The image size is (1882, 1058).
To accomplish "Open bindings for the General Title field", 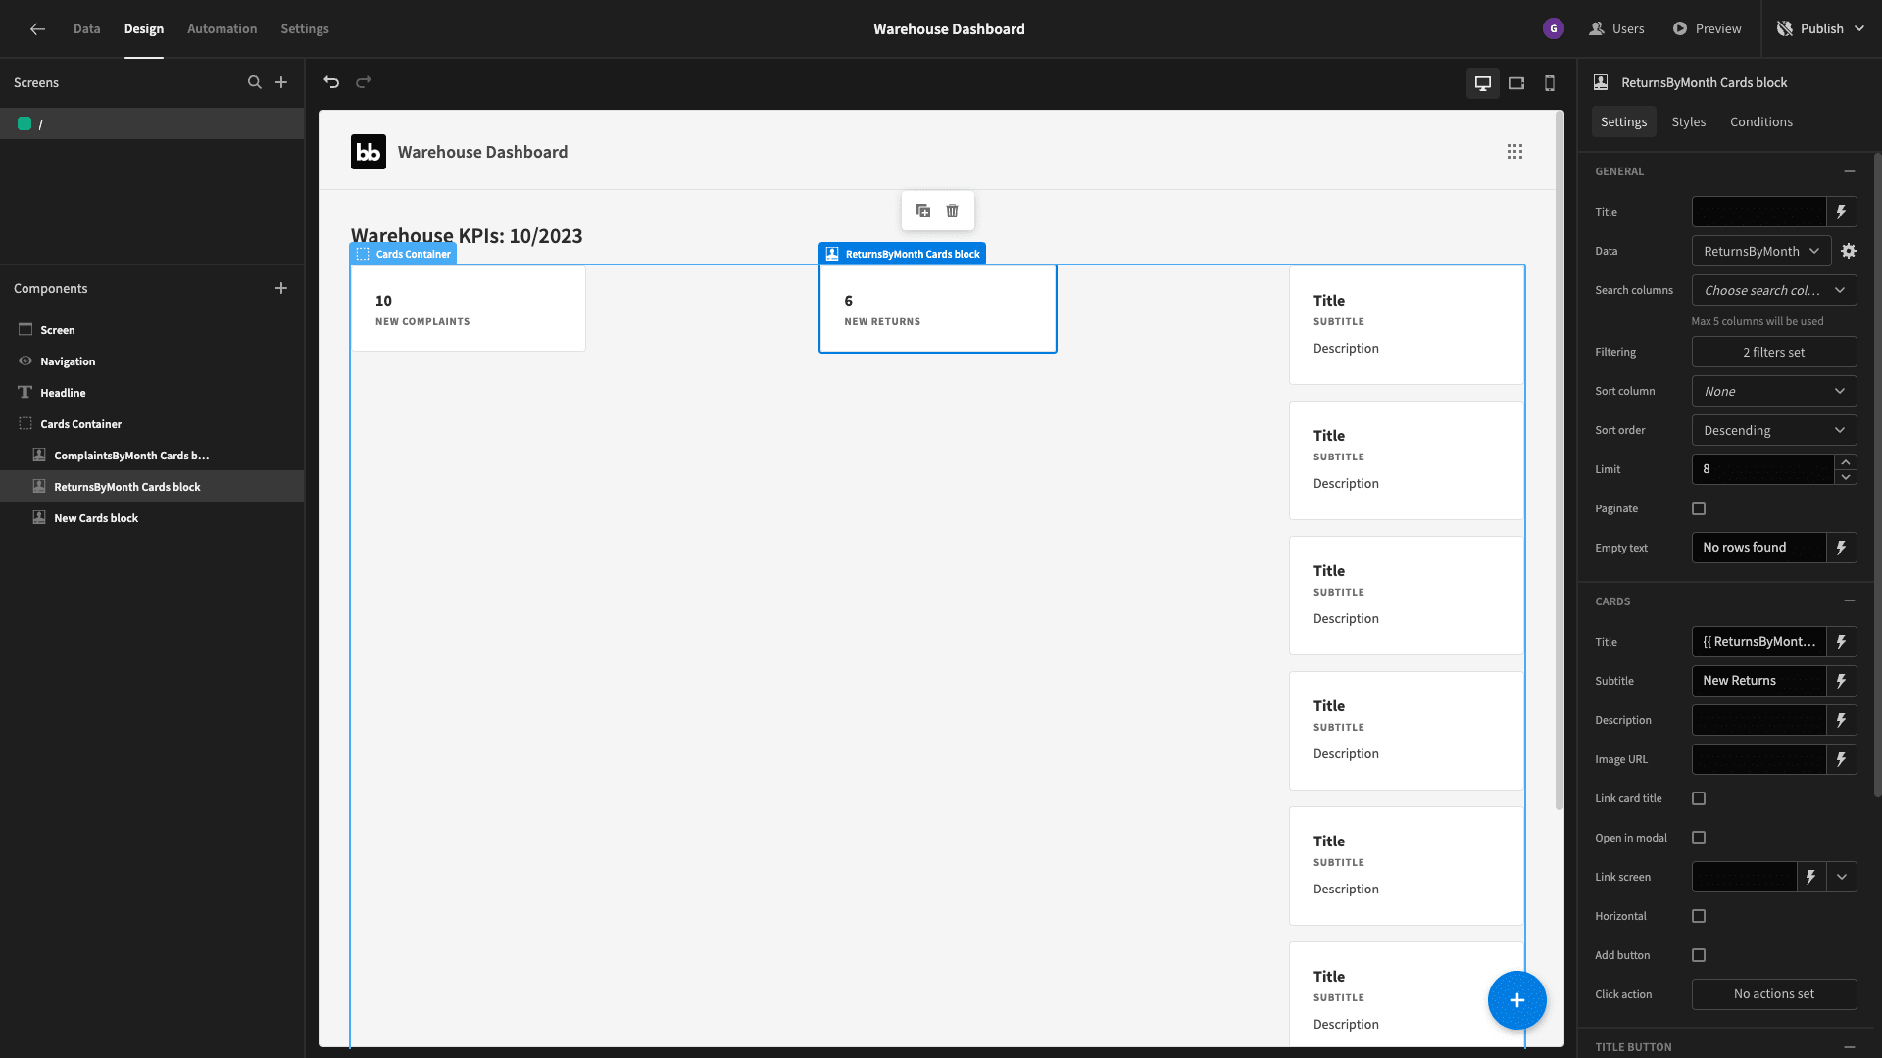I will (1842, 212).
